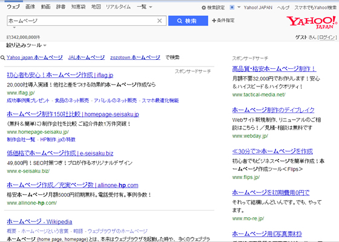
Task: Open the ヘルプ link
Action: click(x=283, y=7)
